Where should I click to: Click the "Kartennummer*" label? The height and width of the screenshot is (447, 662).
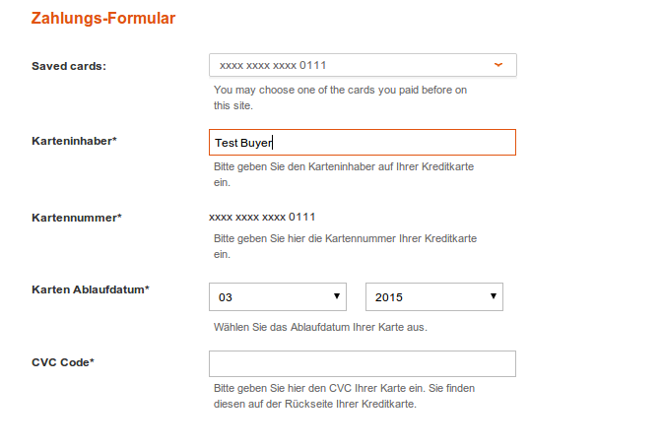pos(77,217)
